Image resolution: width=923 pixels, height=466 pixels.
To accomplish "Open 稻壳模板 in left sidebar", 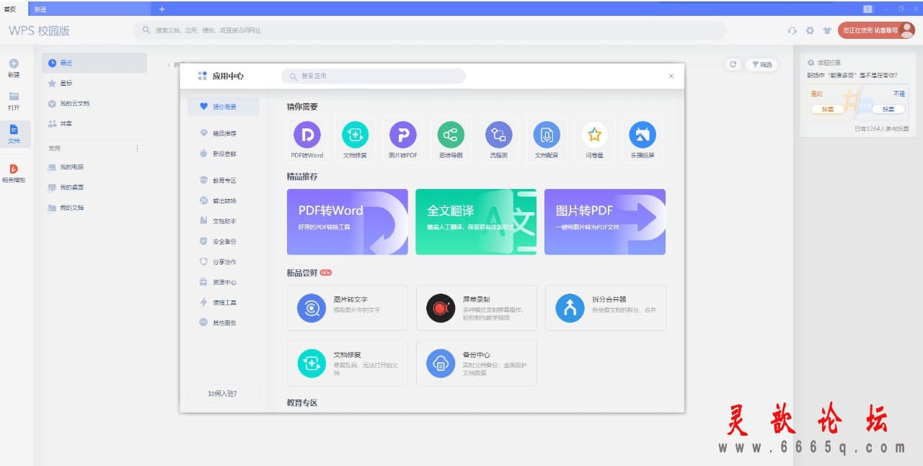I will pyautogui.click(x=14, y=173).
